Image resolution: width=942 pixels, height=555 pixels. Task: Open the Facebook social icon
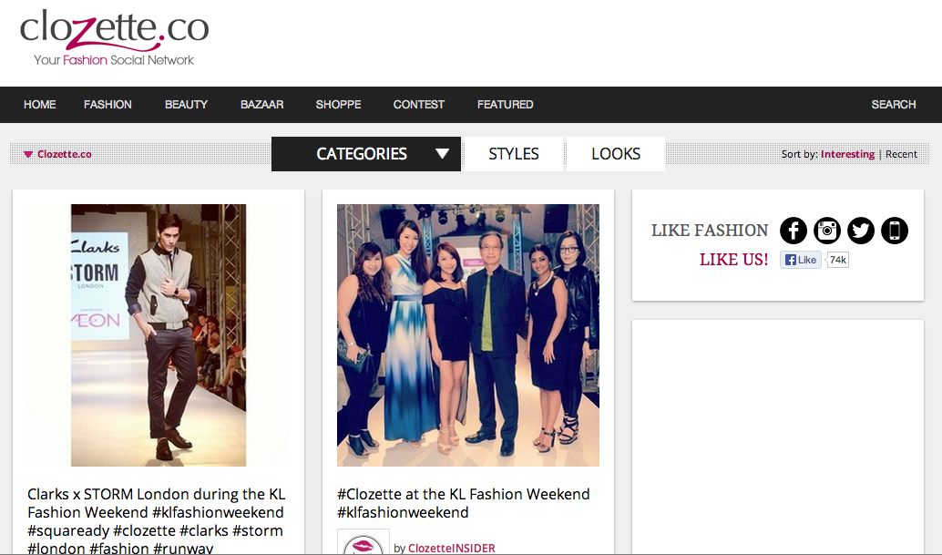click(794, 231)
